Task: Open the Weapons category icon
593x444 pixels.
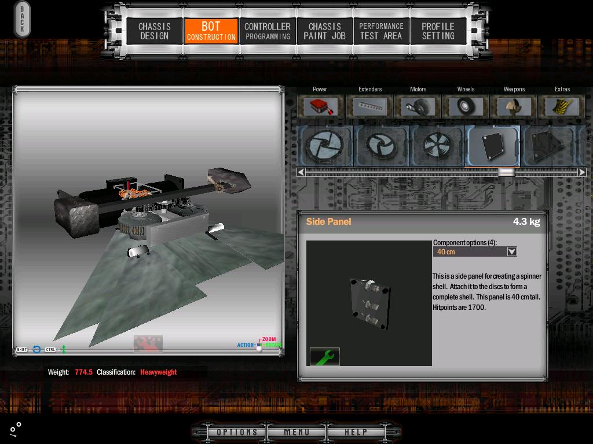Action: click(514, 106)
